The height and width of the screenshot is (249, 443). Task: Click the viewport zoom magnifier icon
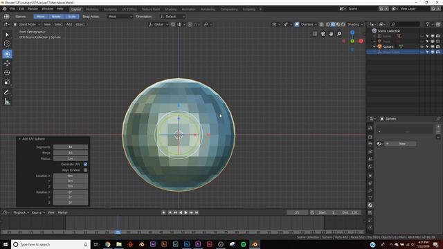(339, 34)
